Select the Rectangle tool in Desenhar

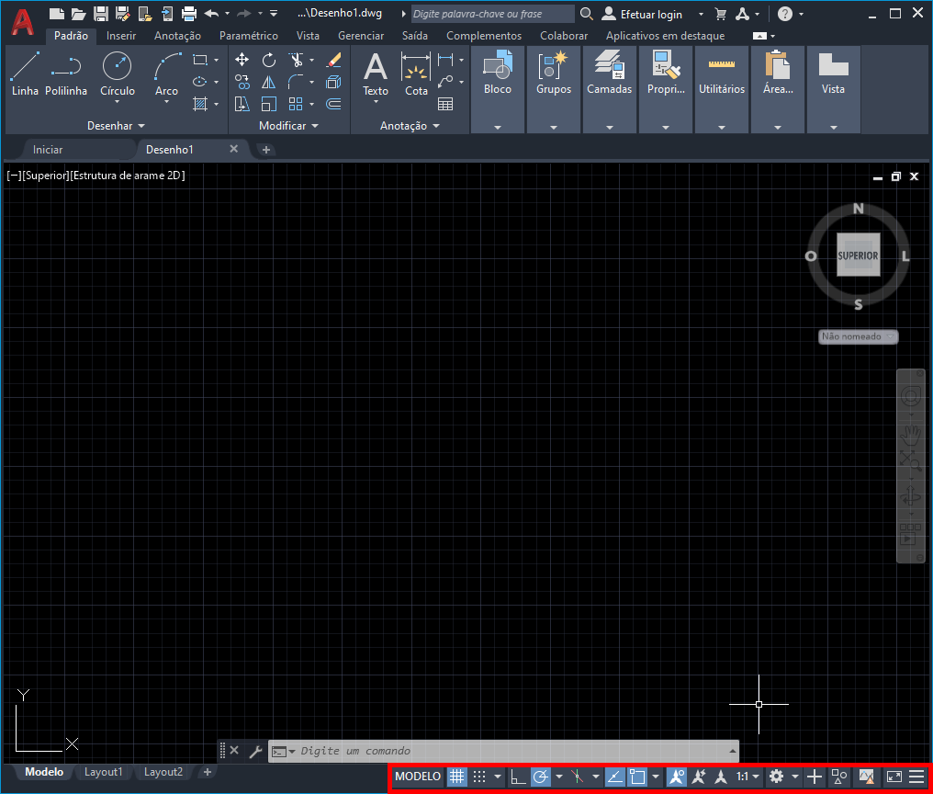click(200, 60)
